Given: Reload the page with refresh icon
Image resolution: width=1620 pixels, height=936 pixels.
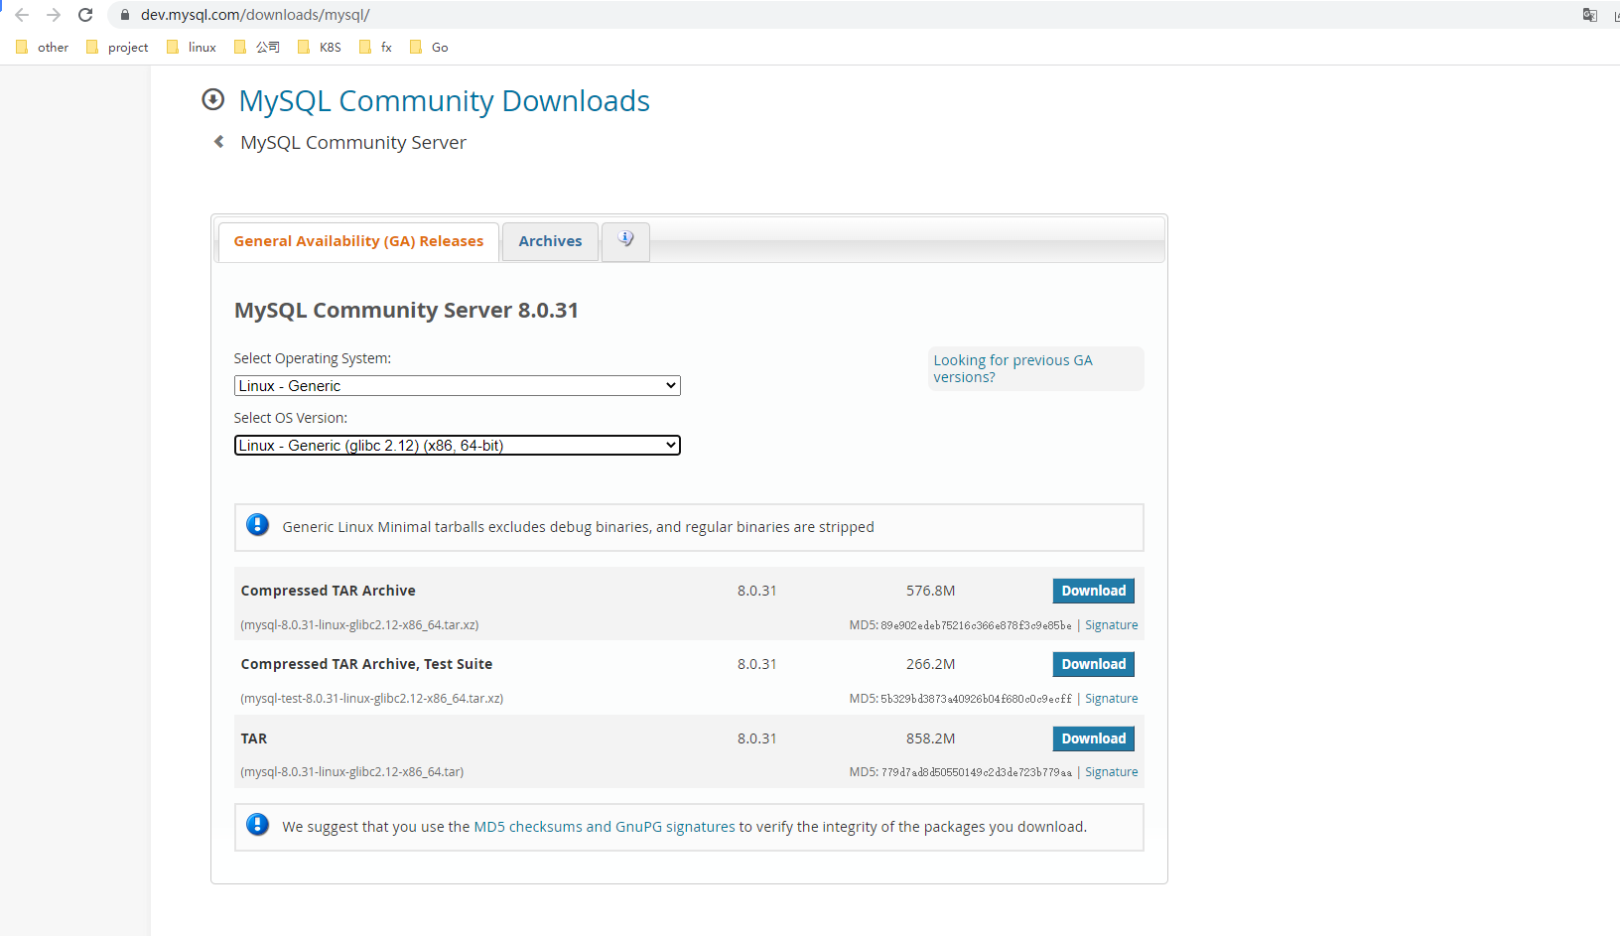Looking at the screenshot, I should point(85,15).
